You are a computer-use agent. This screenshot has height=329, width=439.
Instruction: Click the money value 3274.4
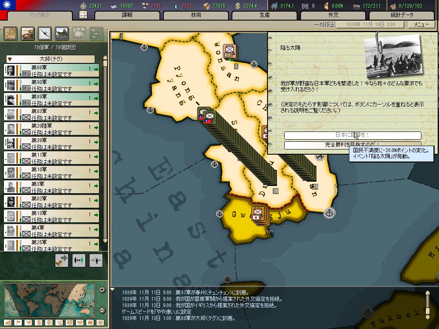pos(250,6)
